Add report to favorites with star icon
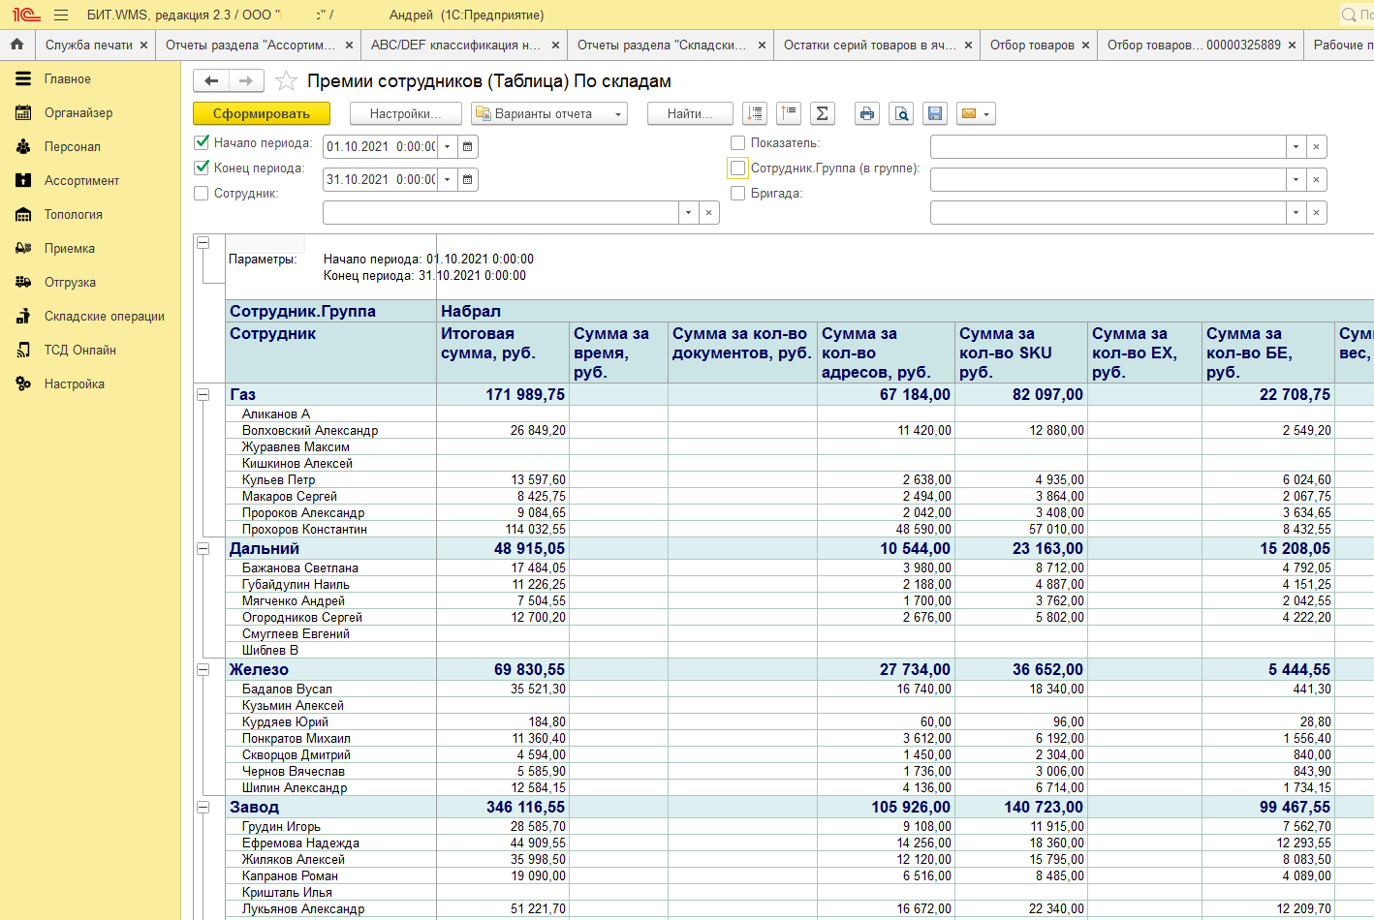Screen dimensions: 1374x920 286,81
